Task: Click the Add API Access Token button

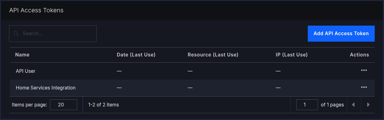Action: click(x=341, y=34)
